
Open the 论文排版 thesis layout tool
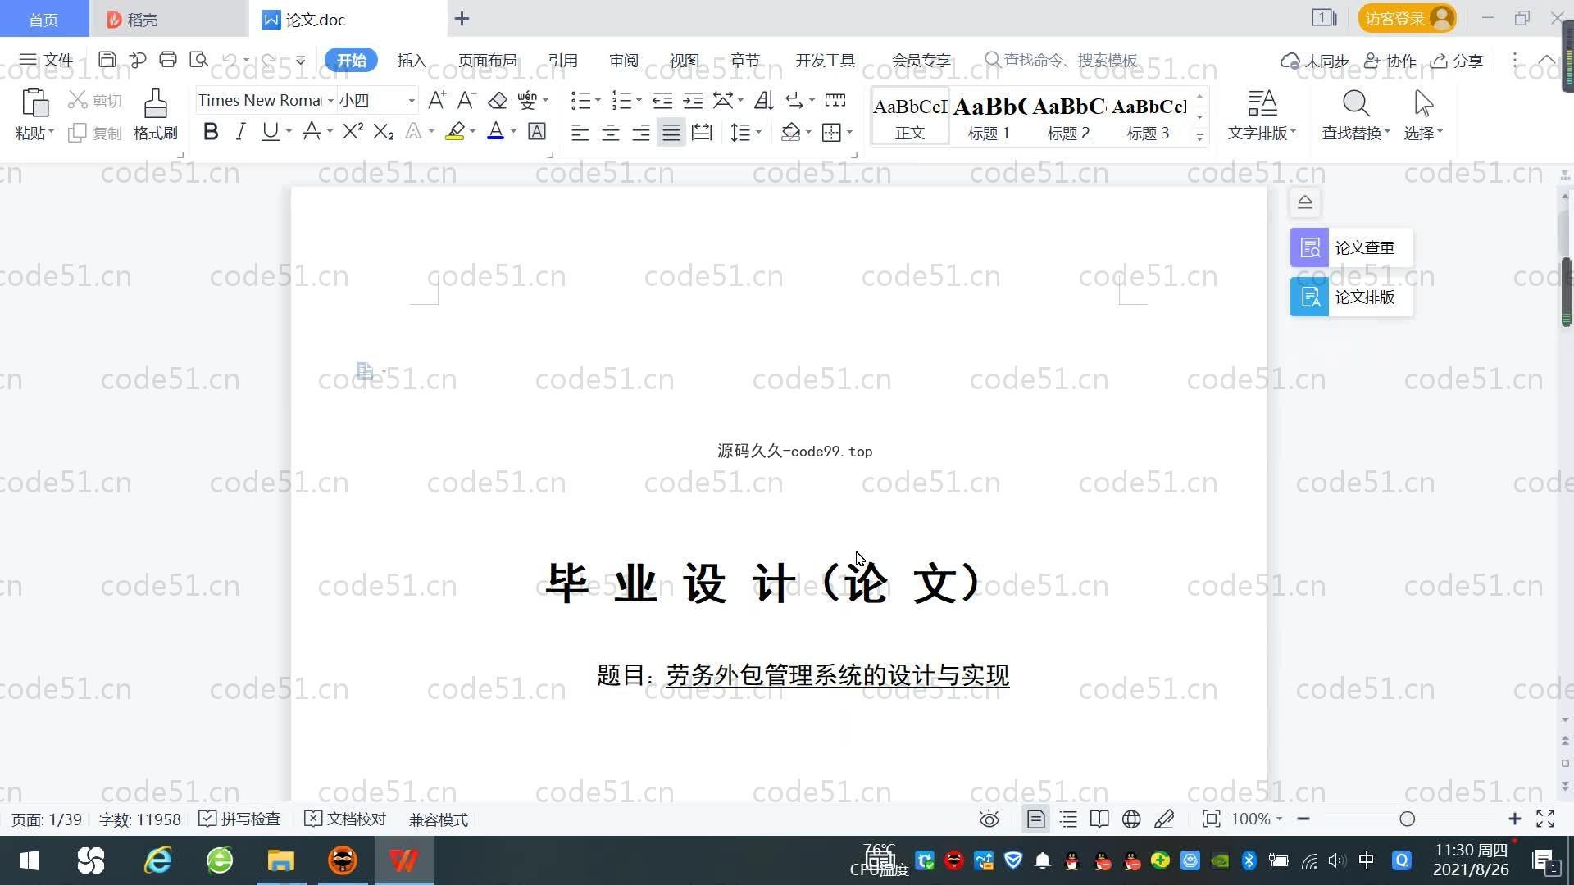click(x=1351, y=297)
